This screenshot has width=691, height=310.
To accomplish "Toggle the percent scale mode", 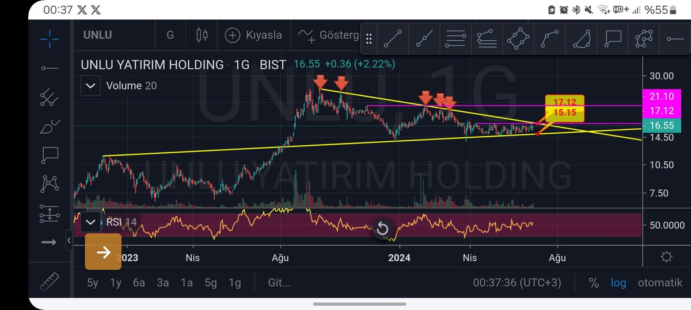I will point(594,283).
